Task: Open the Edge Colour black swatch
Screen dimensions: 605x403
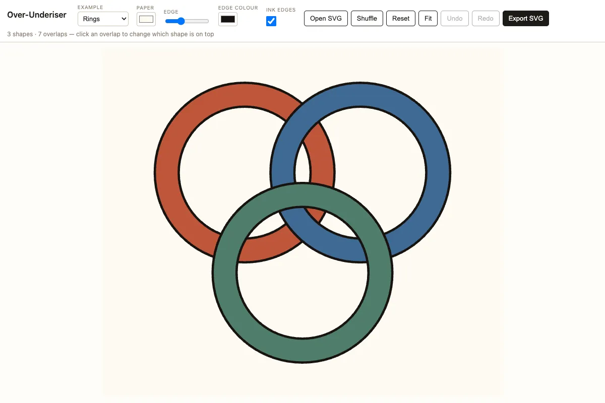Action: (228, 19)
